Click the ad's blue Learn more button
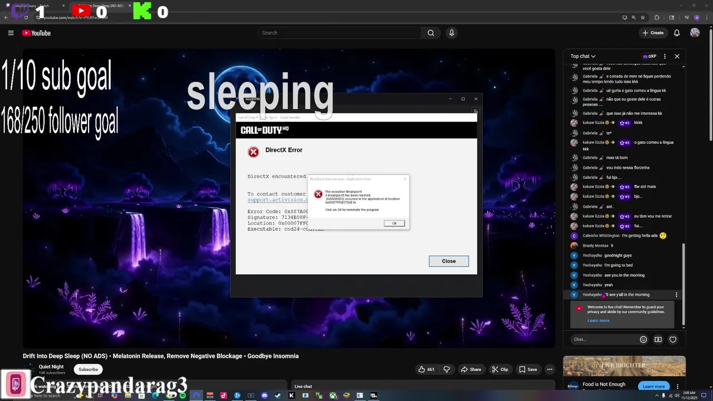 (x=653, y=387)
